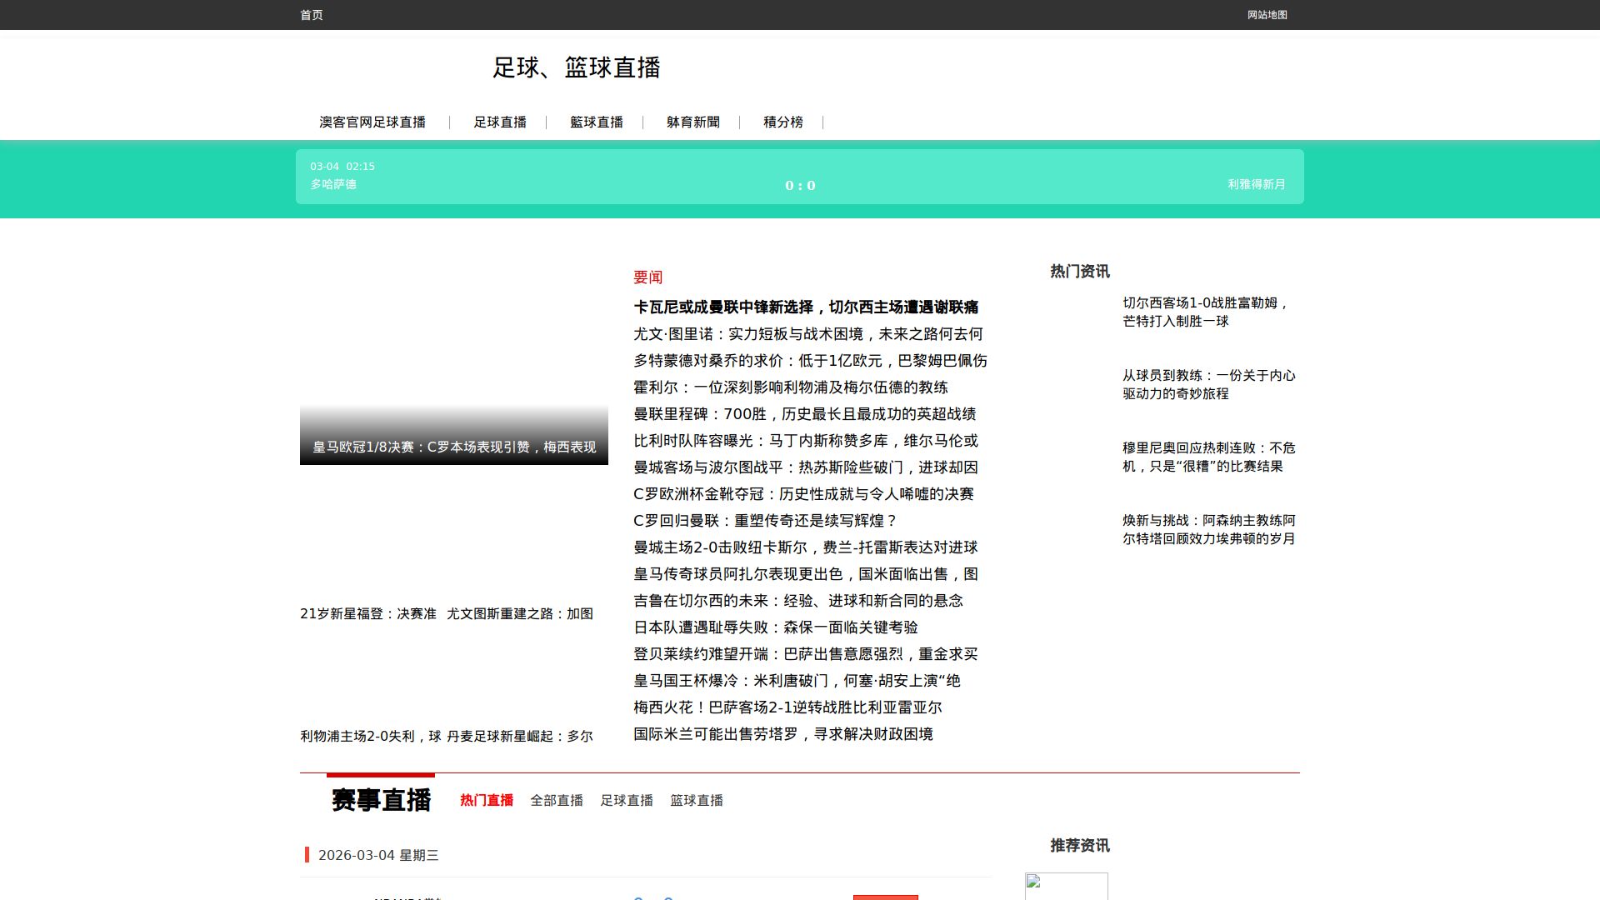The height and width of the screenshot is (900, 1600).
Task: Open article 国际米兰可能出售劳塔罗
Action: pyautogui.click(x=782, y=734)
